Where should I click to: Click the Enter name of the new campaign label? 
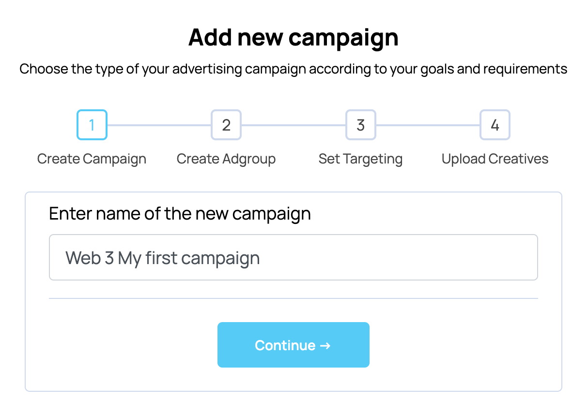pyautogui.click(x=180, y=213)
